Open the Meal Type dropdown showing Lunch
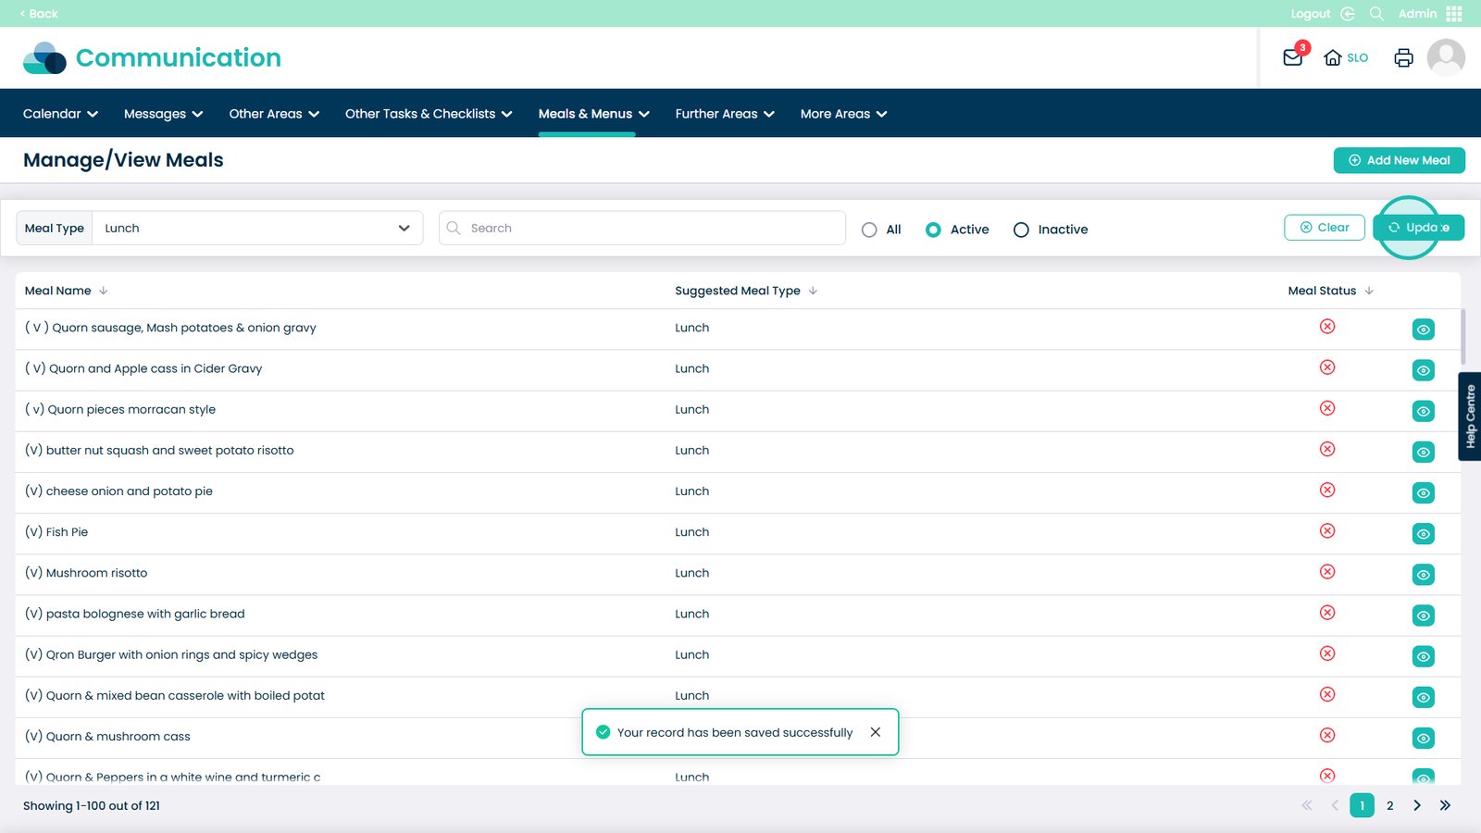 pyautogui.click(x=257, y=229)
